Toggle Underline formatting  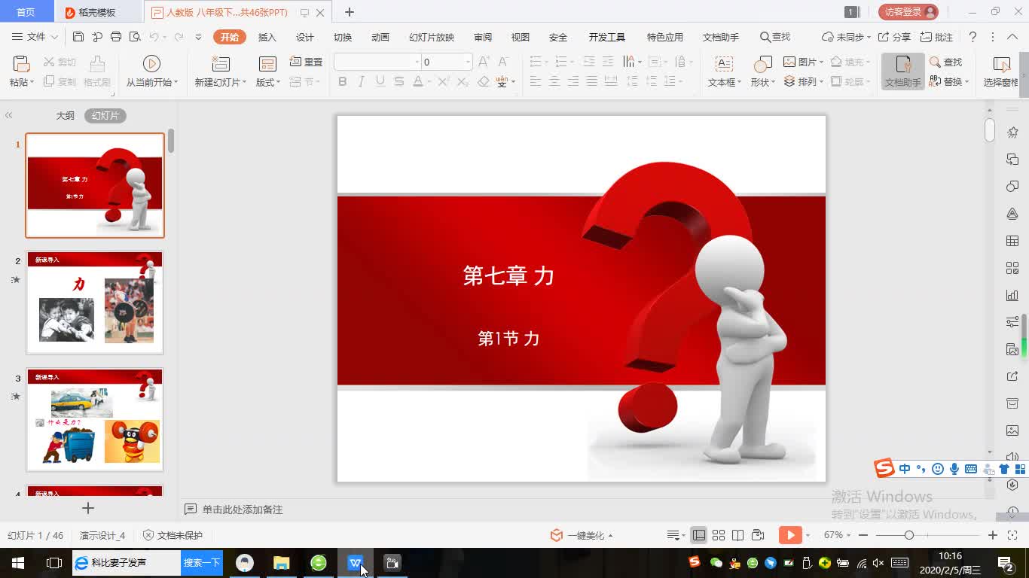click(380, 81)
